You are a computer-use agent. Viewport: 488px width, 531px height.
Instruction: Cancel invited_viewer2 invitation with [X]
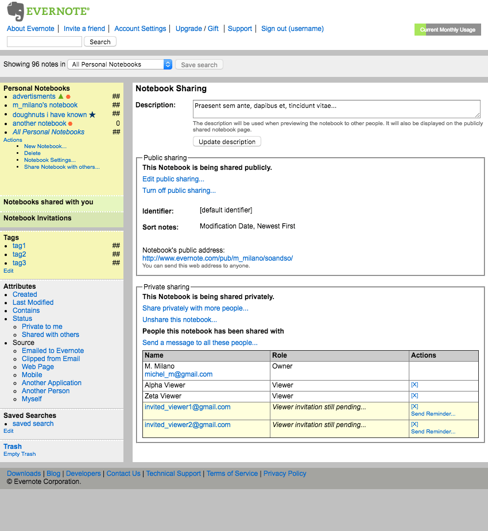point(415,424)
